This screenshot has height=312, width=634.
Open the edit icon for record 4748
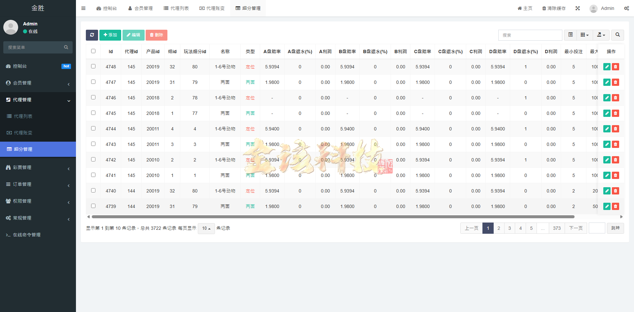point(607,66)
